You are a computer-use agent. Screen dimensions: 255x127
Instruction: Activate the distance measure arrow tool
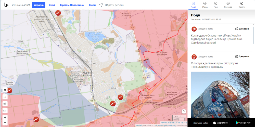point(5,97)
